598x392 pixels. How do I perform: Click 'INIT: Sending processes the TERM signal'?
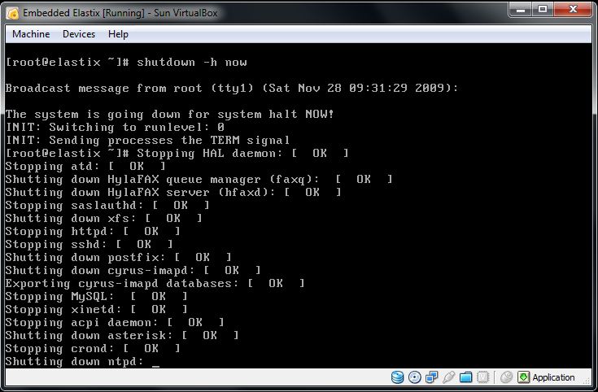point(147,140)
